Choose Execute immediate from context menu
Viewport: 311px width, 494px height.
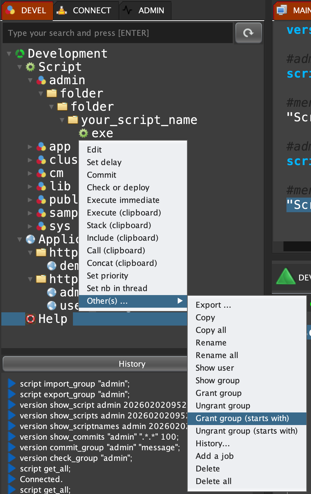pos(123,200)
